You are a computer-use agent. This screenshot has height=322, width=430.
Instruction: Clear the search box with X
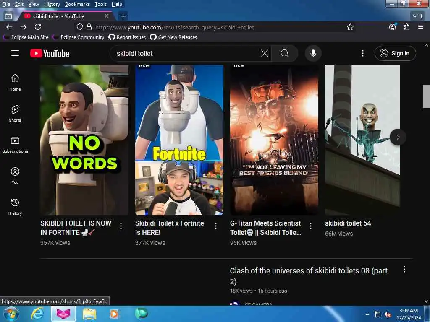pos(265,53)
